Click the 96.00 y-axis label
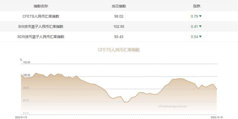This screenshot has height=119, width=238. click(x=26, y=100)
